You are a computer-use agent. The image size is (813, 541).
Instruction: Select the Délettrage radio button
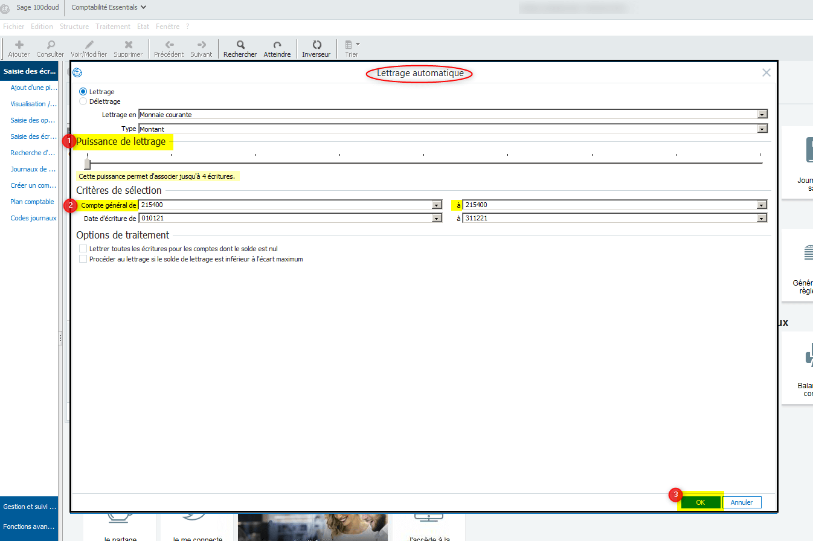pos(83,101)
